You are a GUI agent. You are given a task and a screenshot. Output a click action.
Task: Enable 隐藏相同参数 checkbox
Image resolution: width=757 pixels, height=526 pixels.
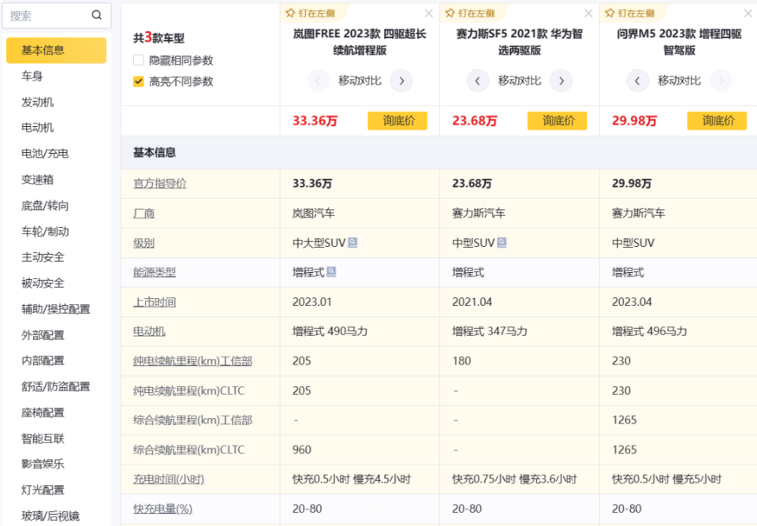[x=139, y=61]
